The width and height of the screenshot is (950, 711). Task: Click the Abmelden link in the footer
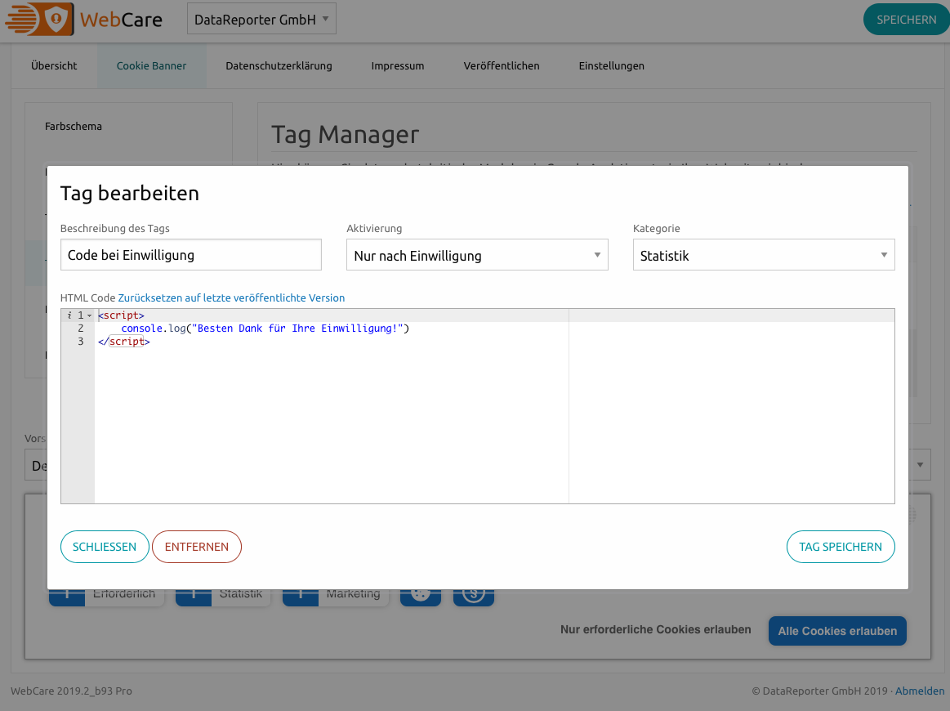click(920, 691)
